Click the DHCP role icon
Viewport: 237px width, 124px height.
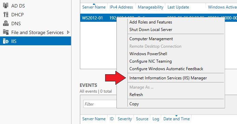[x=6, y=15]
